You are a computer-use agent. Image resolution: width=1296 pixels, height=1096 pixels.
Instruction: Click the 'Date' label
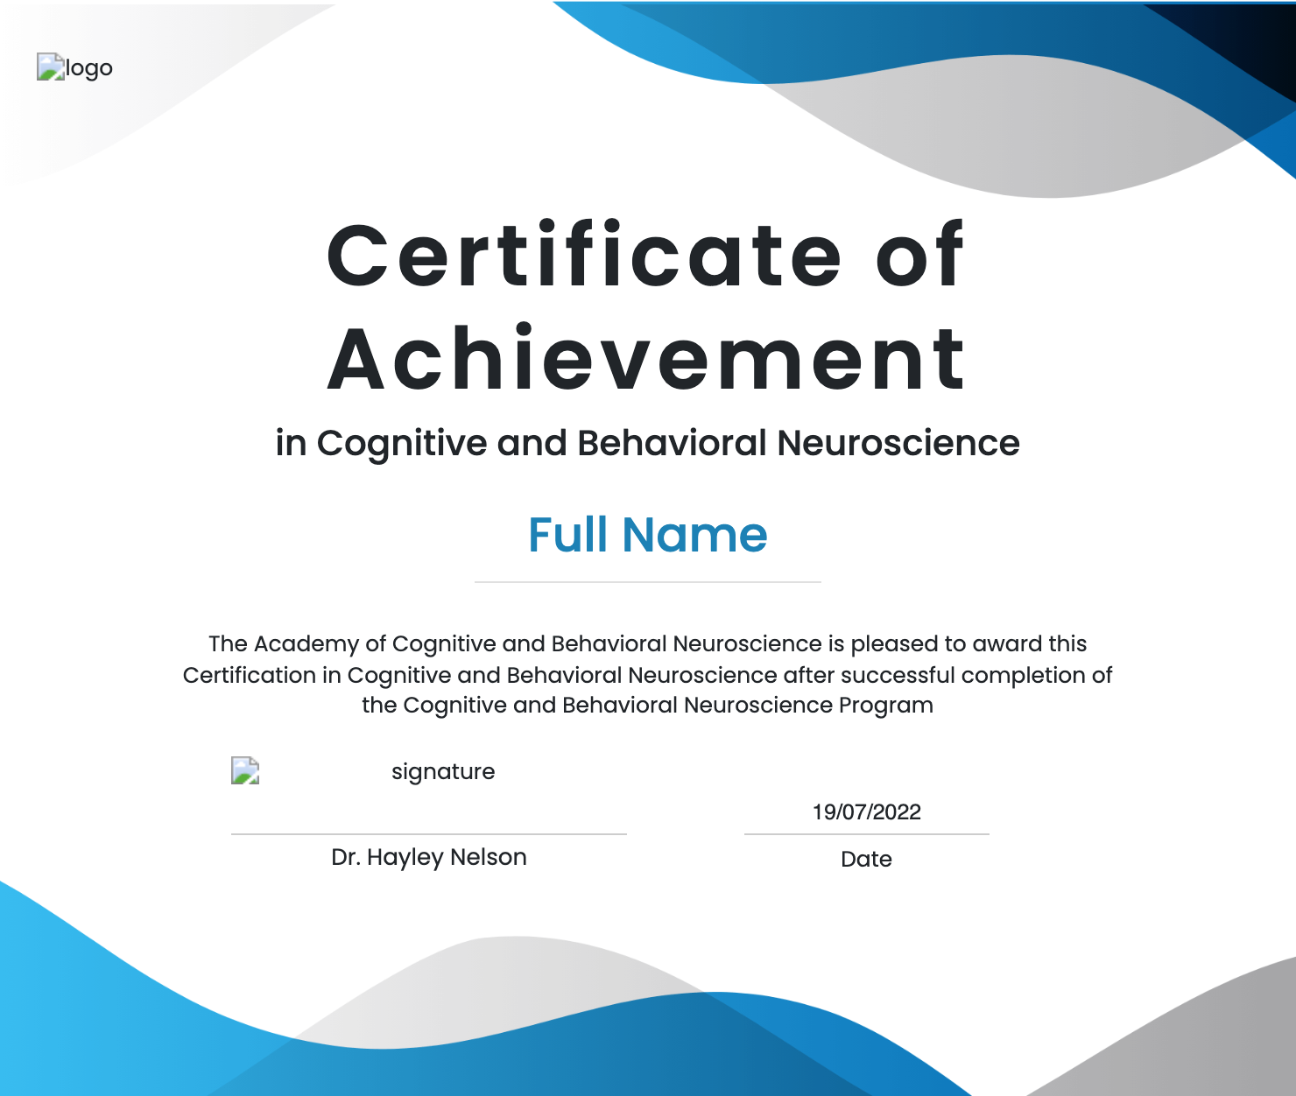pos(866,859)
